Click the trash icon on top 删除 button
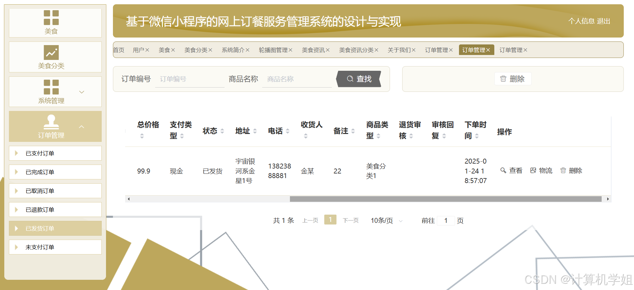The height and width of the screenshot is (290, 634). click(503, 79)
